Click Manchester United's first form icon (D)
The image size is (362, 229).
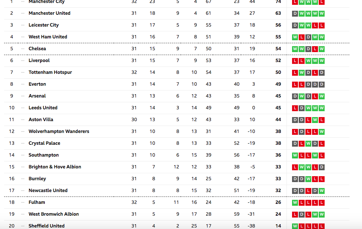click(x=295, y=14)
